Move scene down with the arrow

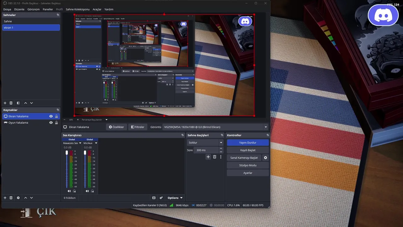tap(31, 103)
